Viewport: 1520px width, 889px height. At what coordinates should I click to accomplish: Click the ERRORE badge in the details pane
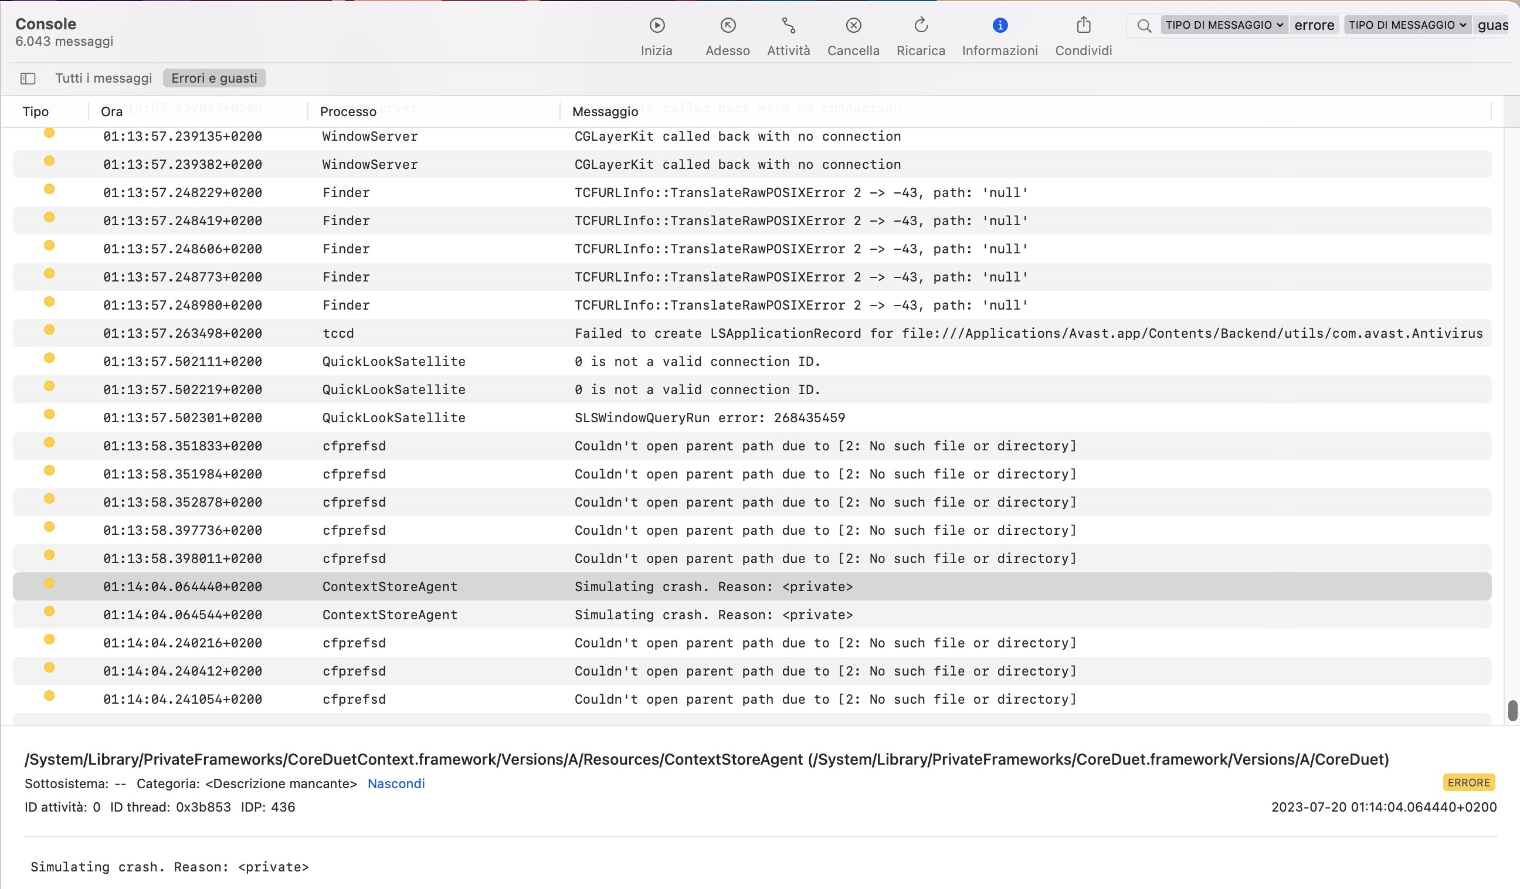[1469, 782]
